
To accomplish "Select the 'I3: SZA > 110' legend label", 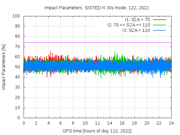I will pos(136,30).
